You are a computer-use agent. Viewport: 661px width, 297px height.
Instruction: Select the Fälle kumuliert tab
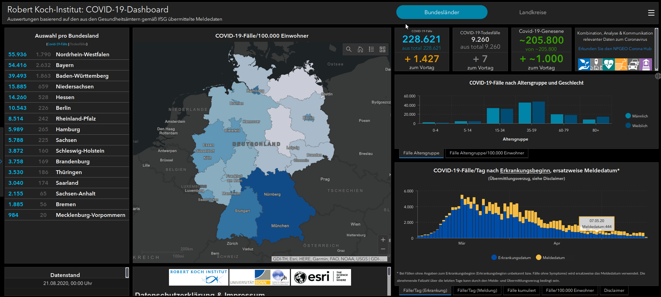521,290
